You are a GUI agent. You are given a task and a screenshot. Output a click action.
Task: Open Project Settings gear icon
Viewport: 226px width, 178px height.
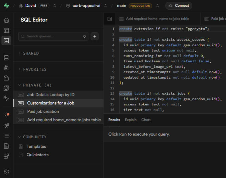pyautogui.click(x=6, y=172)
